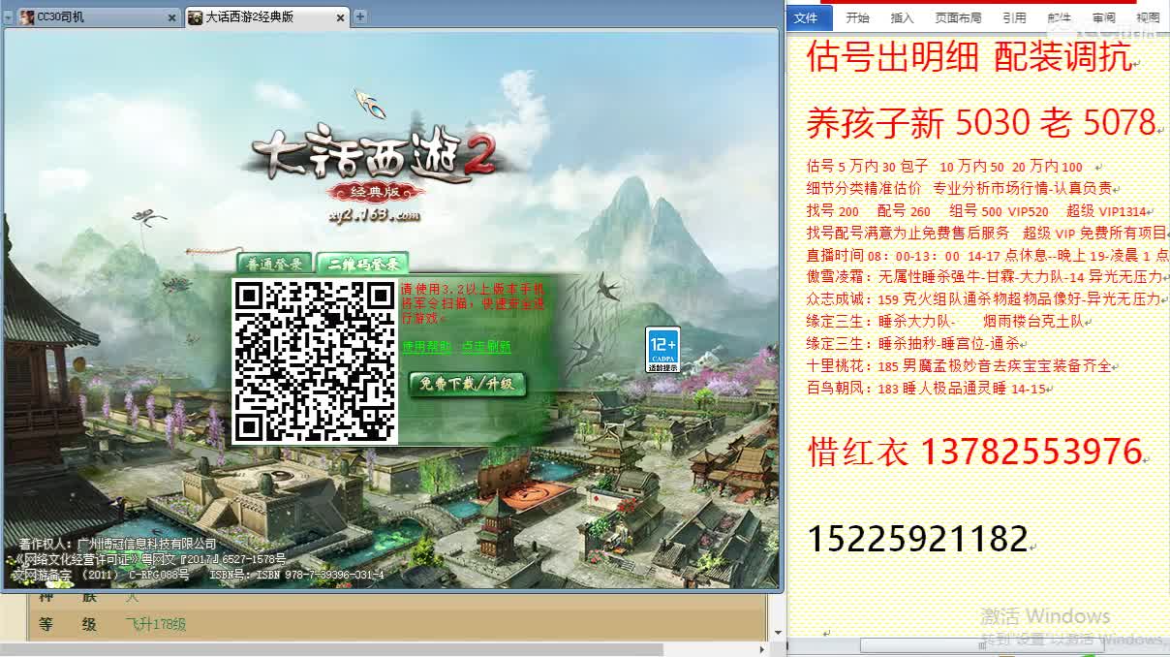Image resolution: width=1170 pixels, height=657 pixels.
Task: Click the line starting 细节分类精准估价
Action: coord(959,189)
